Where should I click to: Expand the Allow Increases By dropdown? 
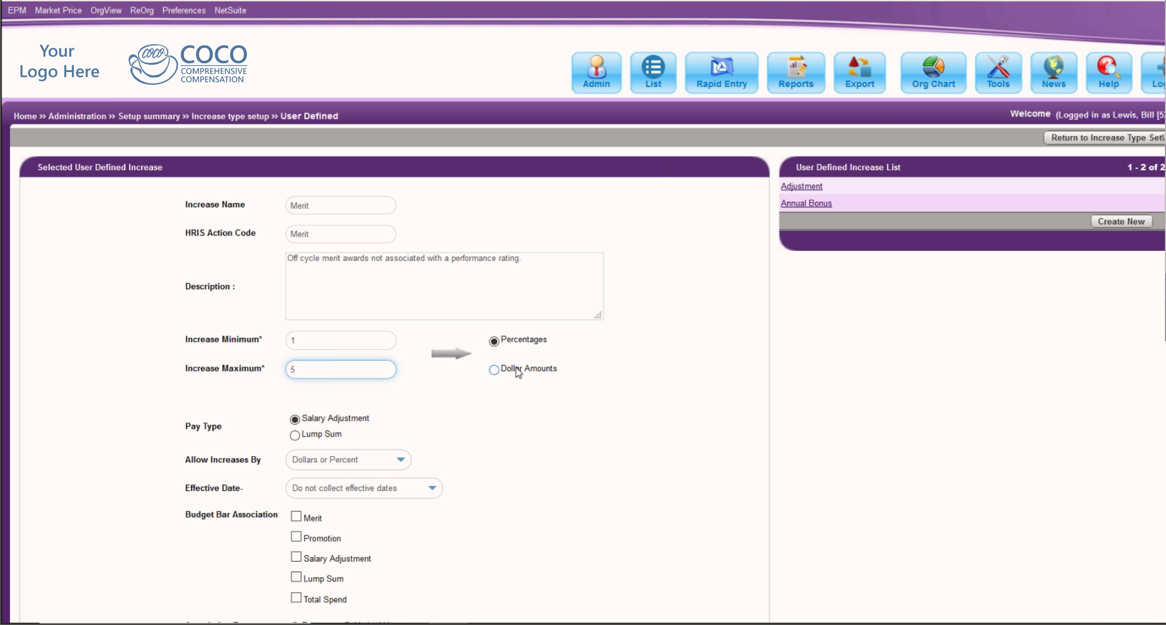pyautogui.click(x=348, y=460)
